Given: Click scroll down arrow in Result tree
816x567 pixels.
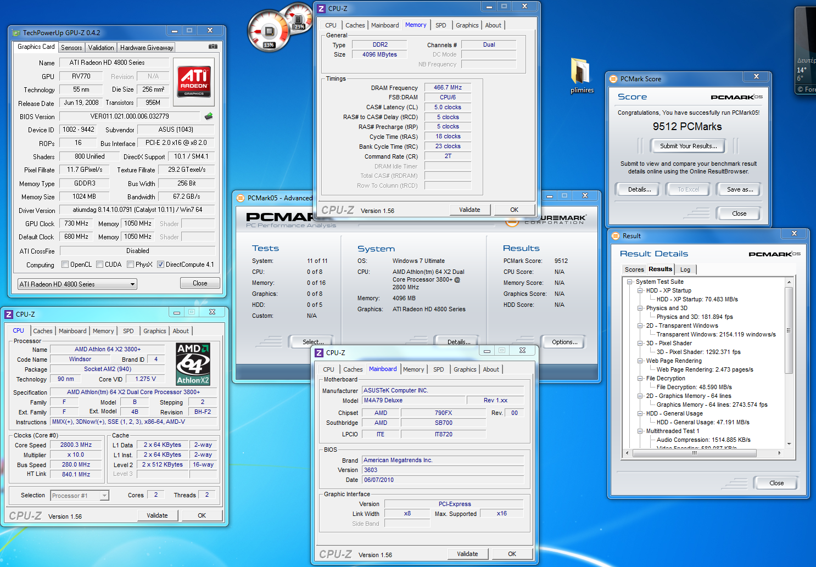Looking at the screenshot, I should [789, 444].
